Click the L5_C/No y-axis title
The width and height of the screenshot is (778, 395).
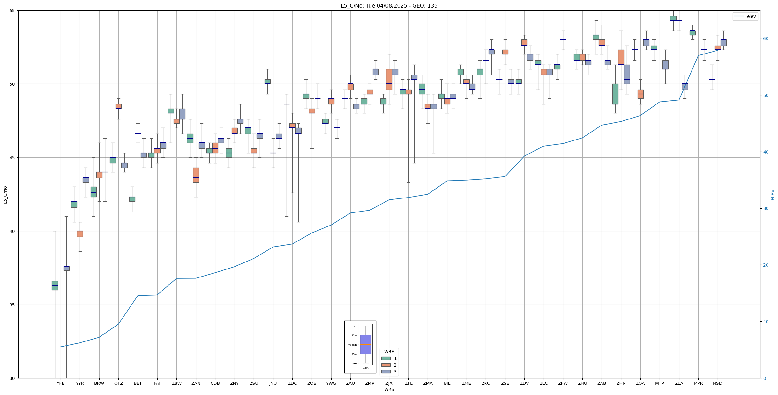5,195
